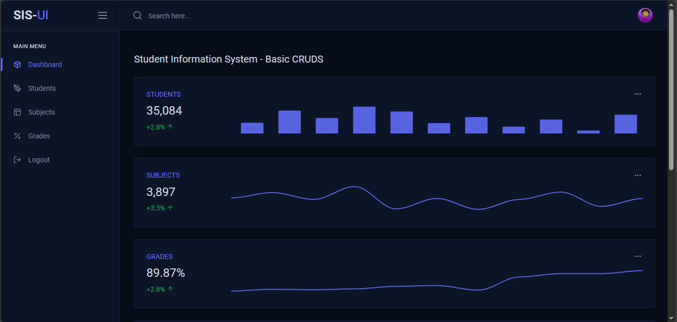Click the Logout arrow icon

click(17, 160)
